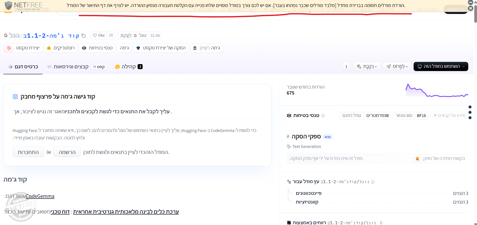Screen dimensions: 477x225
Task: Open the ג'מה רישיון license tag
Action: (x=207, y=48)
